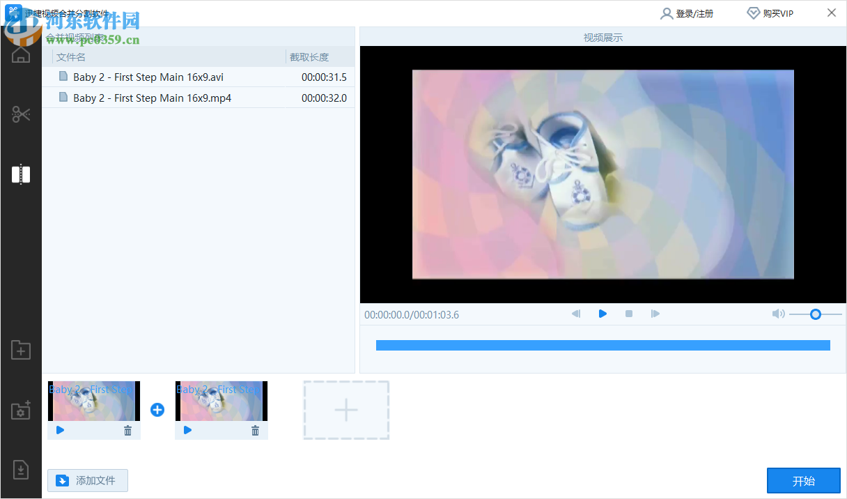This screenshot has width=847, height=499.
Task: Click the time display 00:00:00.0/00:01:03.6
Action: [x=412, y=315]
